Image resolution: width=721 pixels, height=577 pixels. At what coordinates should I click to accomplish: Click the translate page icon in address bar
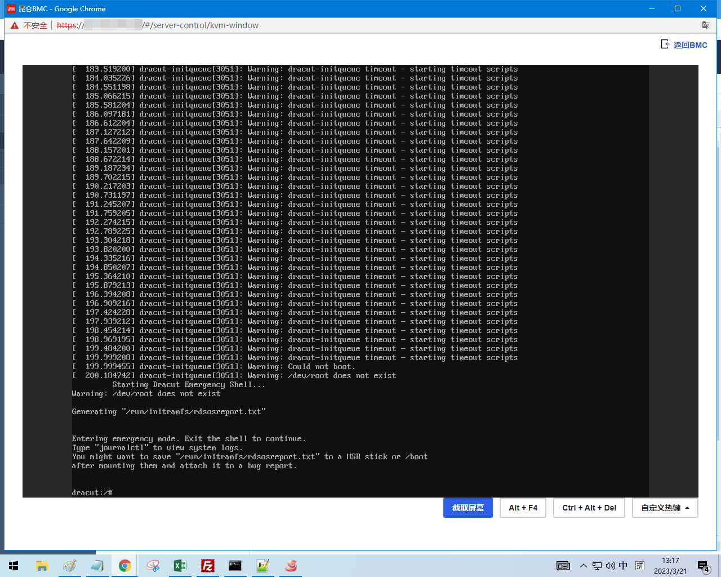click(x=706, y=25)
